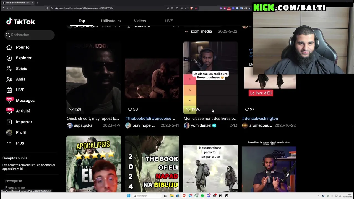Screen dimensions: 354x199
Task: Open File Explorer from the taskbar
Action: point(172,196)
